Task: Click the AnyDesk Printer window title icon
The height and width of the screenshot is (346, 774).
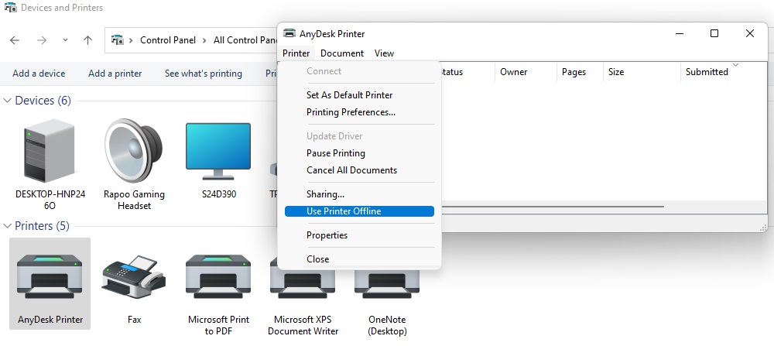Action: point(289,33)
